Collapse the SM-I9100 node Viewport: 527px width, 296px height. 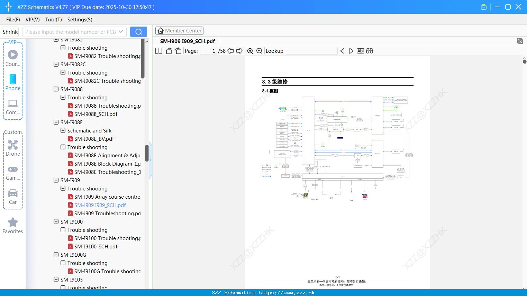tap(56, 221)
